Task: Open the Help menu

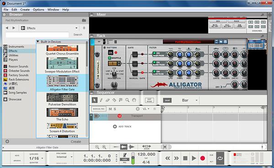Action: (65, 10)
